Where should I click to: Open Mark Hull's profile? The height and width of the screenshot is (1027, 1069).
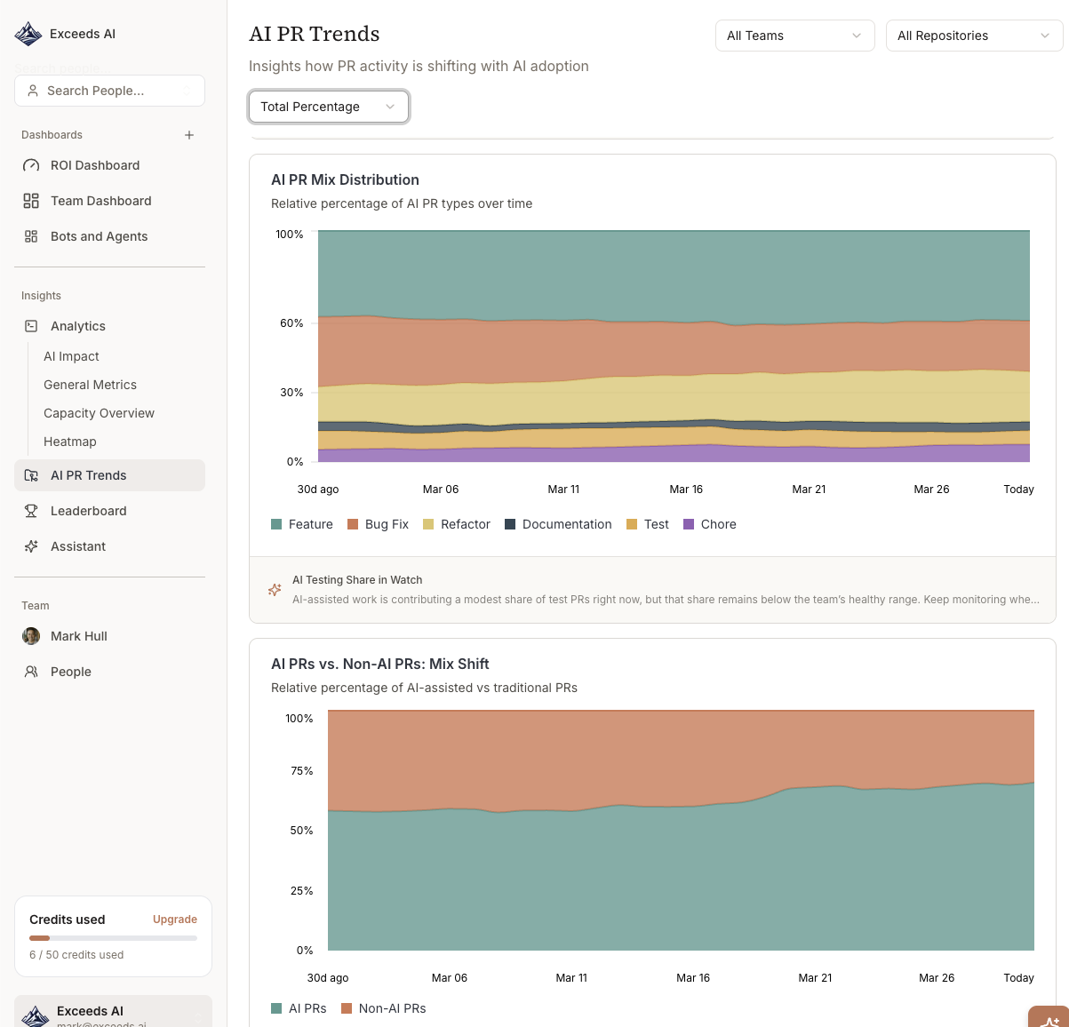tap(110, 636)
